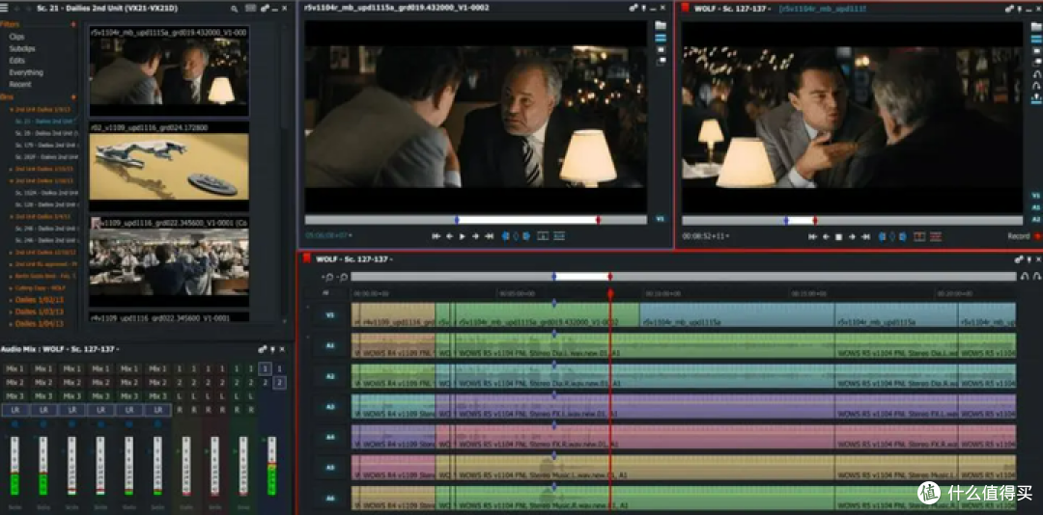Click the undo arrow at timeline right
Screen dimensions: 1043x515
pyautogui.click(x=1025, y=277)
